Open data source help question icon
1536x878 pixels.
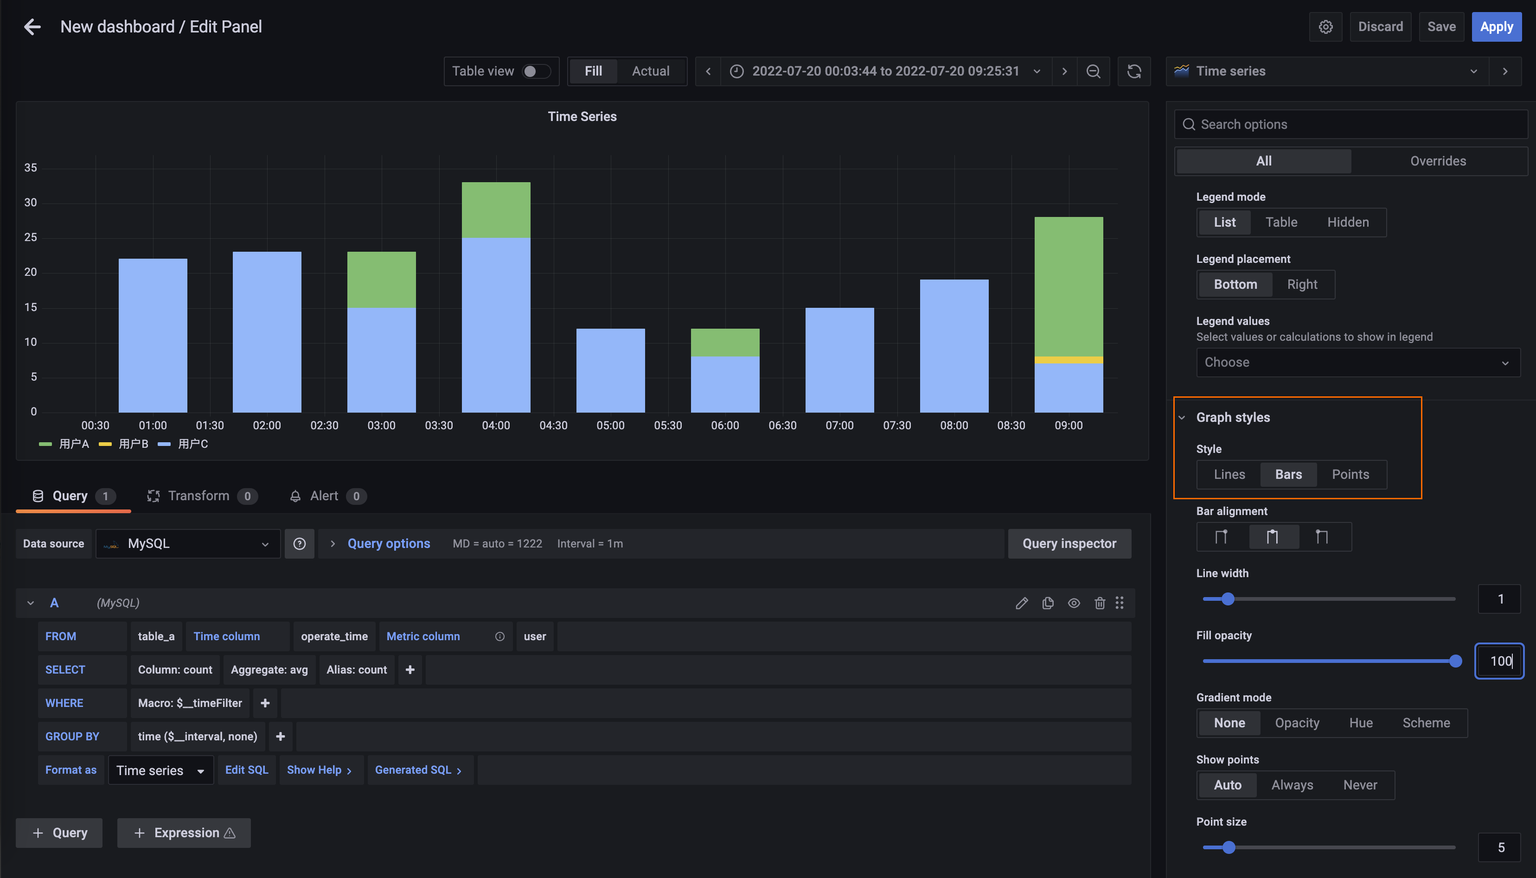pyautogui.click(x=299, y=544)
